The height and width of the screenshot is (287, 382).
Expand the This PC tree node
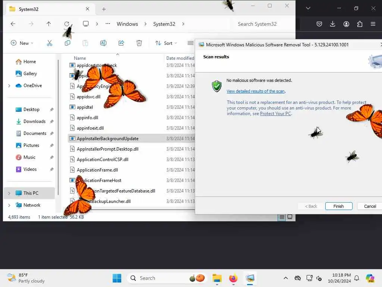pos(9,193)
